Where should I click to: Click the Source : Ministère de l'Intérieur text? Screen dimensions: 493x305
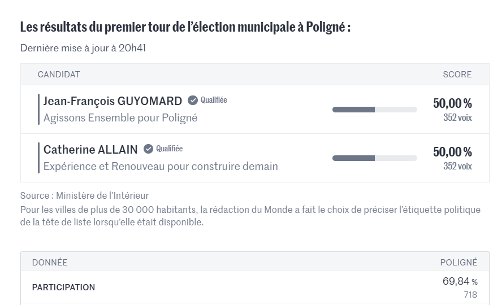85,196
